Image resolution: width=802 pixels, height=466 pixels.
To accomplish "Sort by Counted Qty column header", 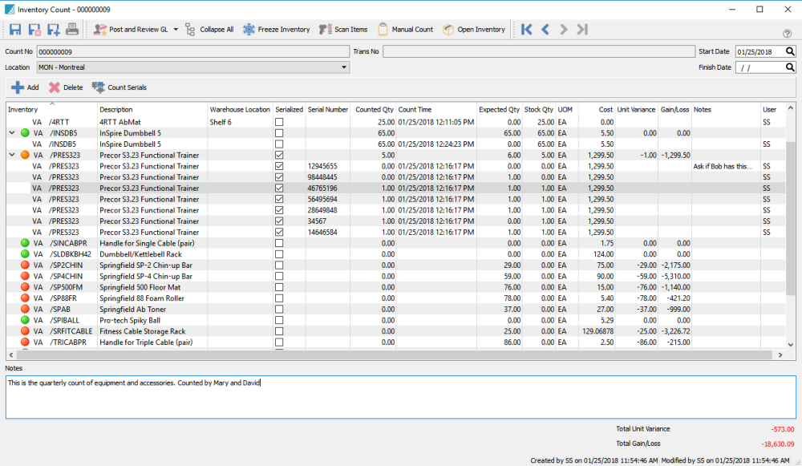I will click(x=373, y=109).
